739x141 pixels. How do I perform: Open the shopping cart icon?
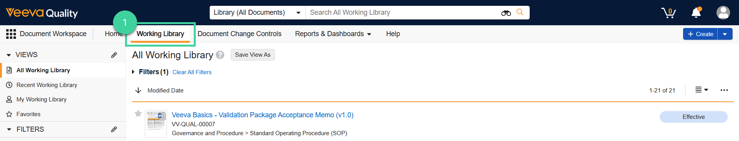point(669,13)
